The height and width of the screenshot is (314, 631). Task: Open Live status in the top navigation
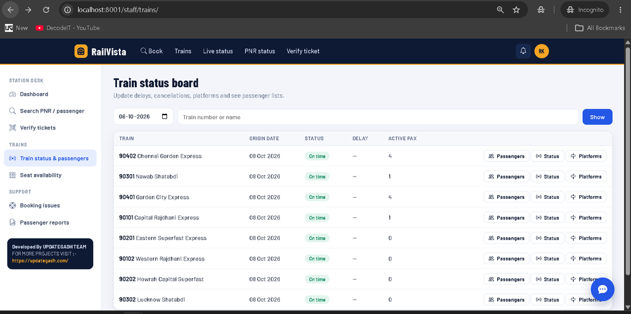pos(218,51)
